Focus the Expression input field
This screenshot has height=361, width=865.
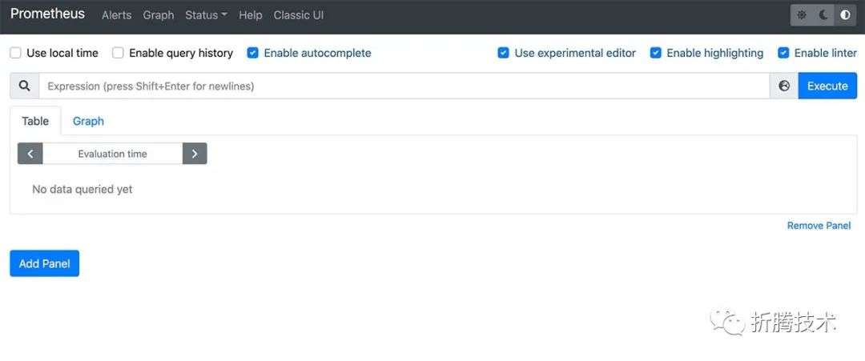tap(404, 86)
